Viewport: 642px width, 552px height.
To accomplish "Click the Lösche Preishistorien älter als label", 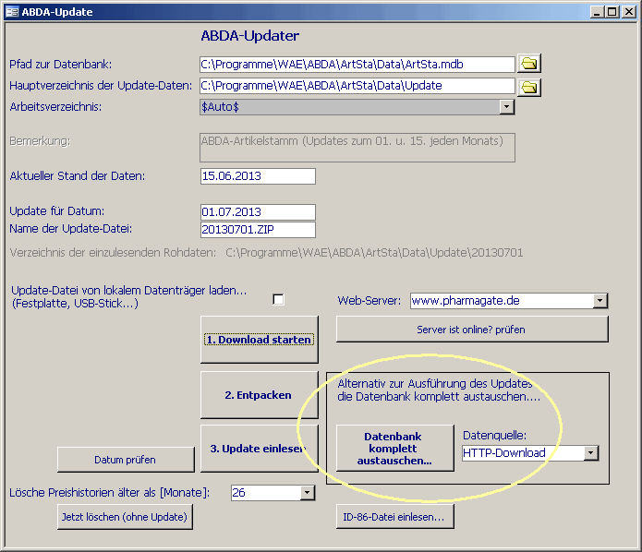I will (110, 492).
